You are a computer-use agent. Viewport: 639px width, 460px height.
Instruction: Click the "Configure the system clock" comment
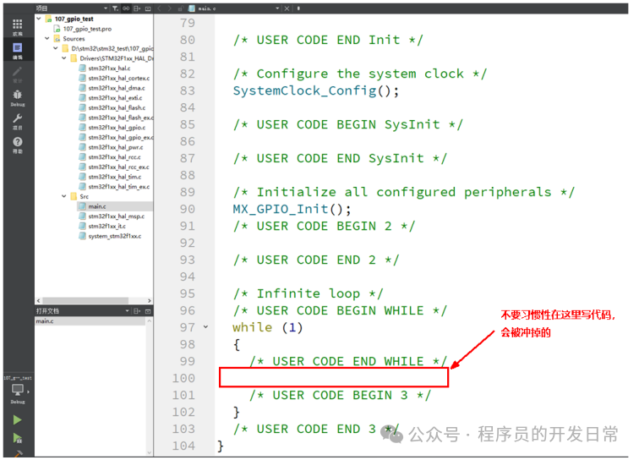(x=360, y=74)
